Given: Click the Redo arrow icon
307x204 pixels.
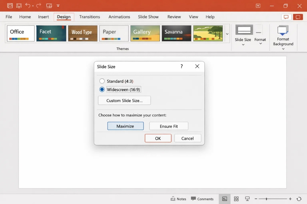Looking at the screenshot, I should point(39,6).
